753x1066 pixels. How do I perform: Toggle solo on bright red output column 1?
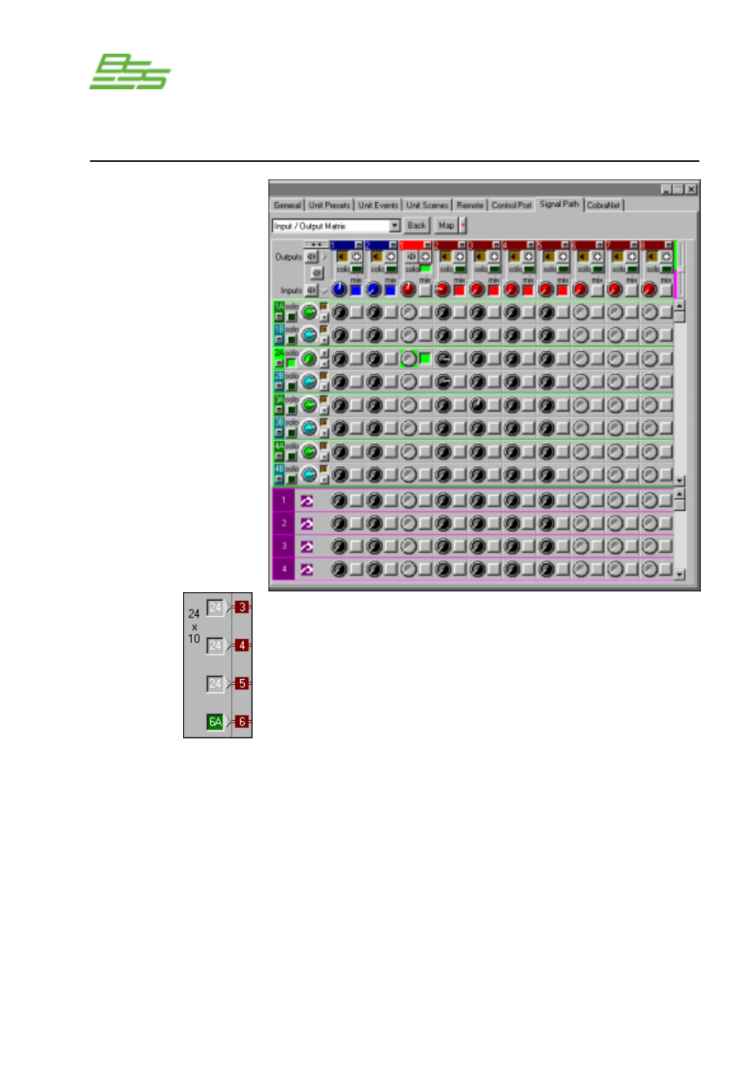(x=425, y=269)
